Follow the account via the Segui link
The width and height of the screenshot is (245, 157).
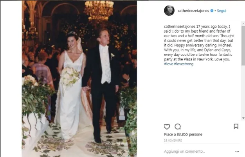click(x=222, y=11)
